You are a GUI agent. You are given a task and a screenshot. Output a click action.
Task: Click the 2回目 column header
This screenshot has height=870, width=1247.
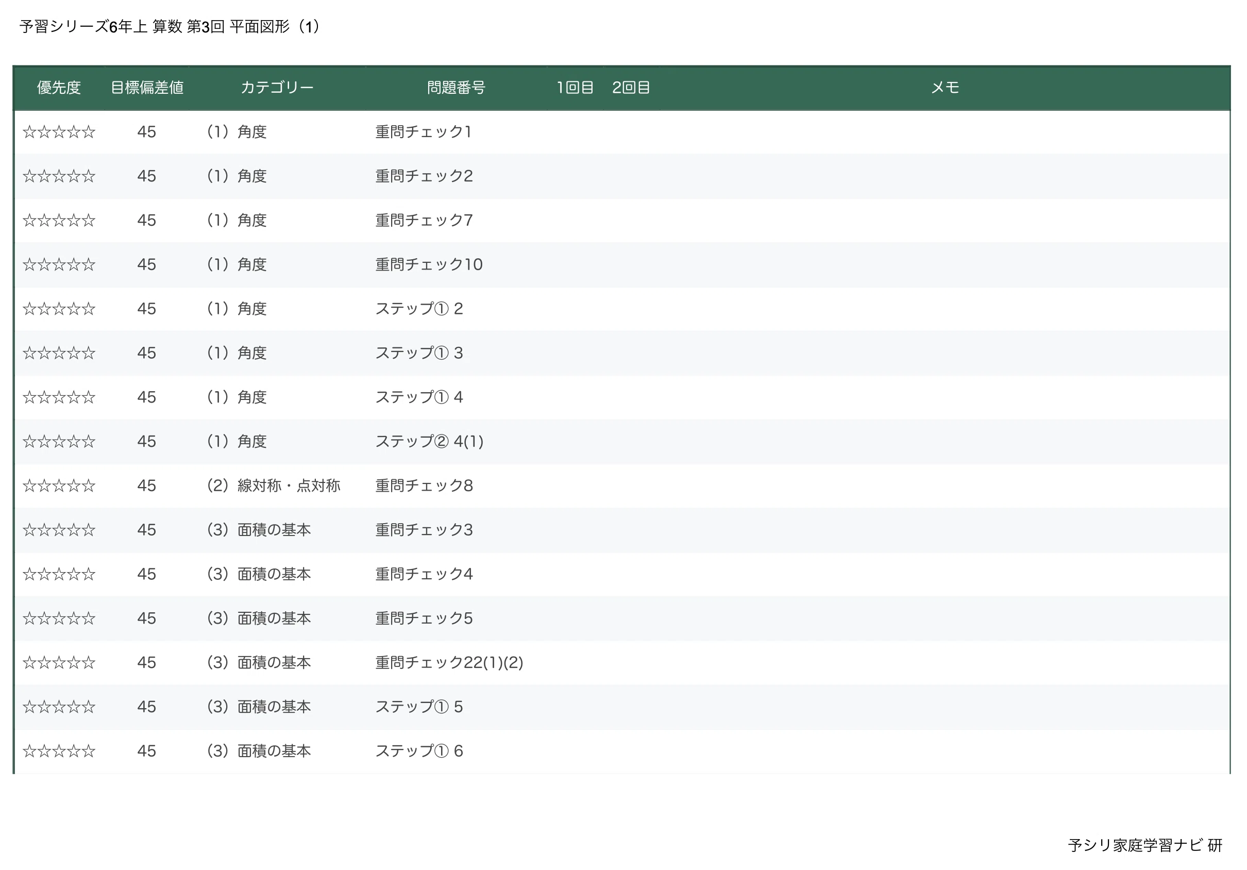coord(631,88)
